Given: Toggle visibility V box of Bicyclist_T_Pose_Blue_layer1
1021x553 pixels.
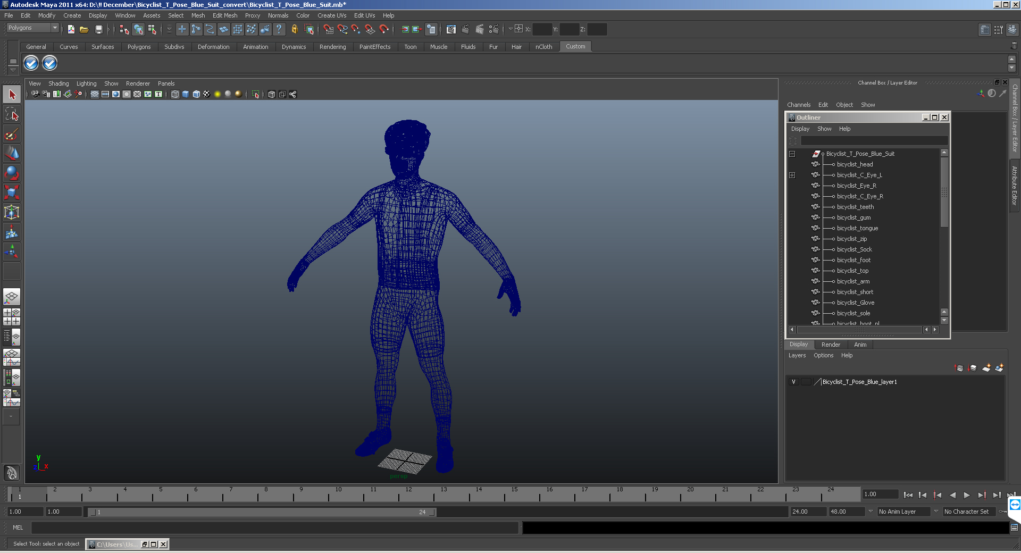Looking at the screenshot, I should (793, 382).
